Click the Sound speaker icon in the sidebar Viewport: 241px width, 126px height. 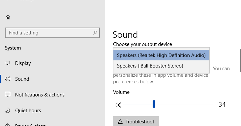tap(8, 79)
